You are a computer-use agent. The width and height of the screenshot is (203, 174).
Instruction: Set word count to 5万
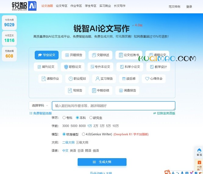pos(109,126)
